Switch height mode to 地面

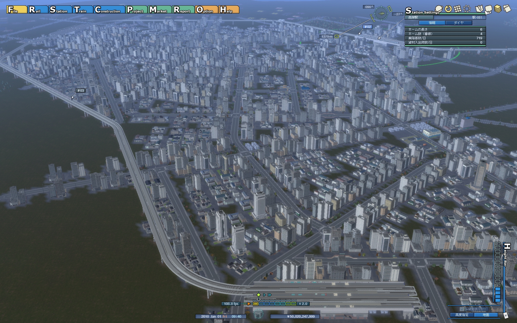pos(486,315)
